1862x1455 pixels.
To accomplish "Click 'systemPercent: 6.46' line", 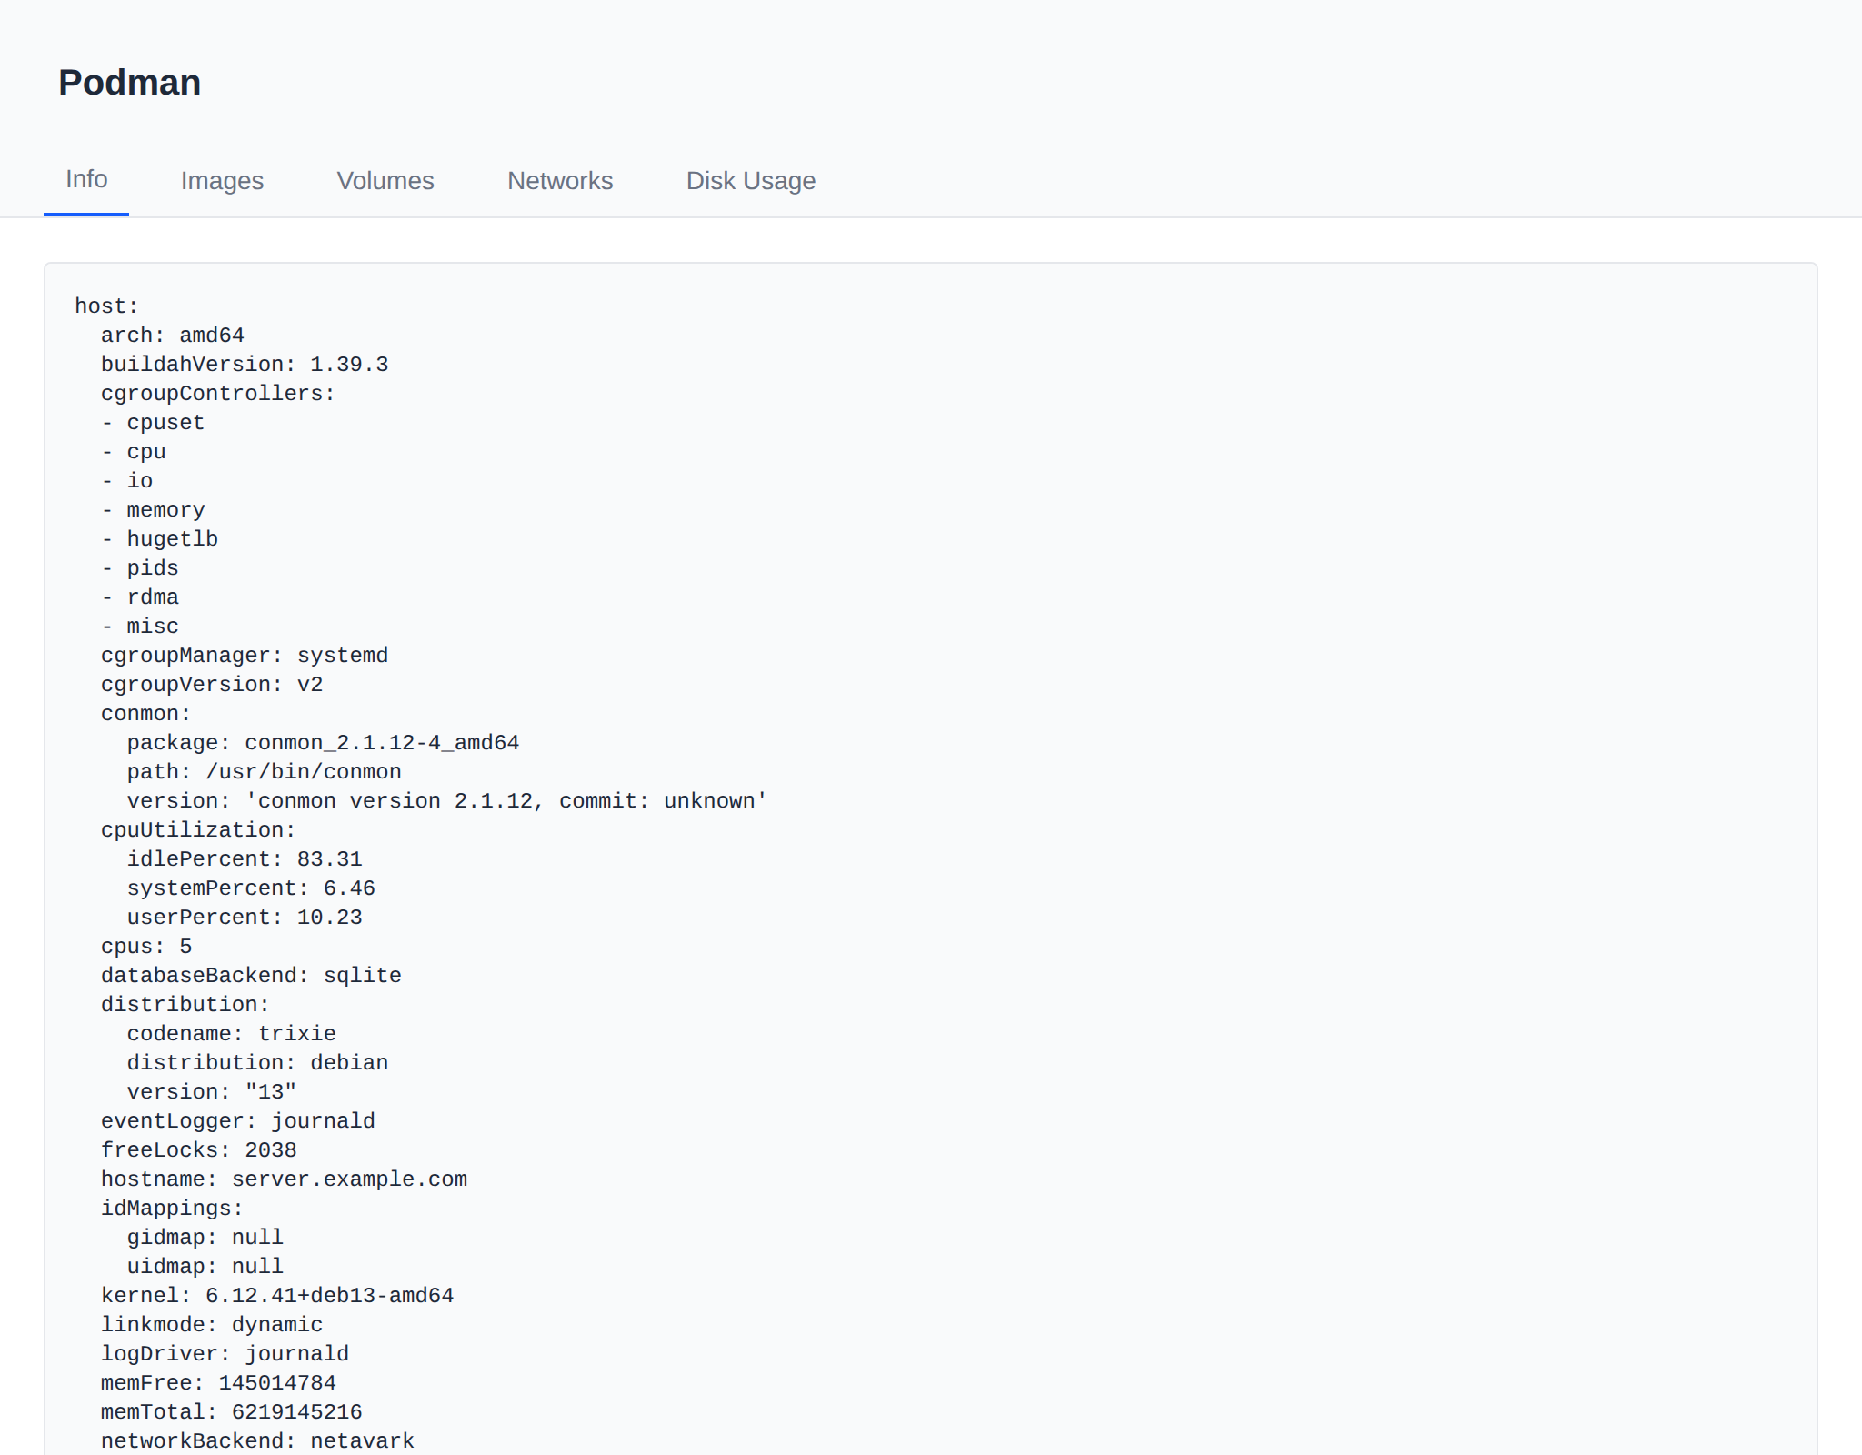I will coord(251,888).
